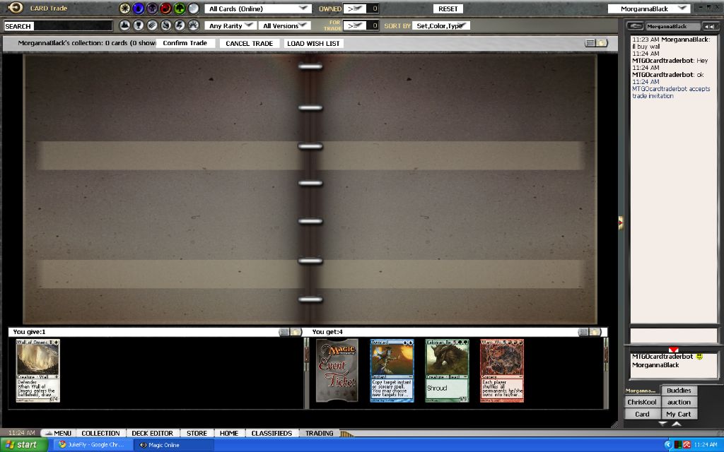The image size is (724, 452).
Task: Click the smiley emoticon in the chat member list
Action: (699, 357)
